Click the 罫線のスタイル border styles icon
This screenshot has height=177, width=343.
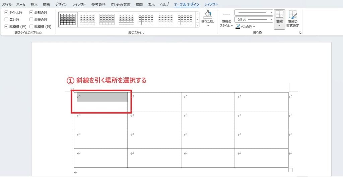tap(226, 14)
